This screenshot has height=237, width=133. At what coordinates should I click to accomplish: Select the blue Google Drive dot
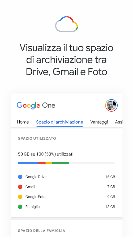[20, 177]
